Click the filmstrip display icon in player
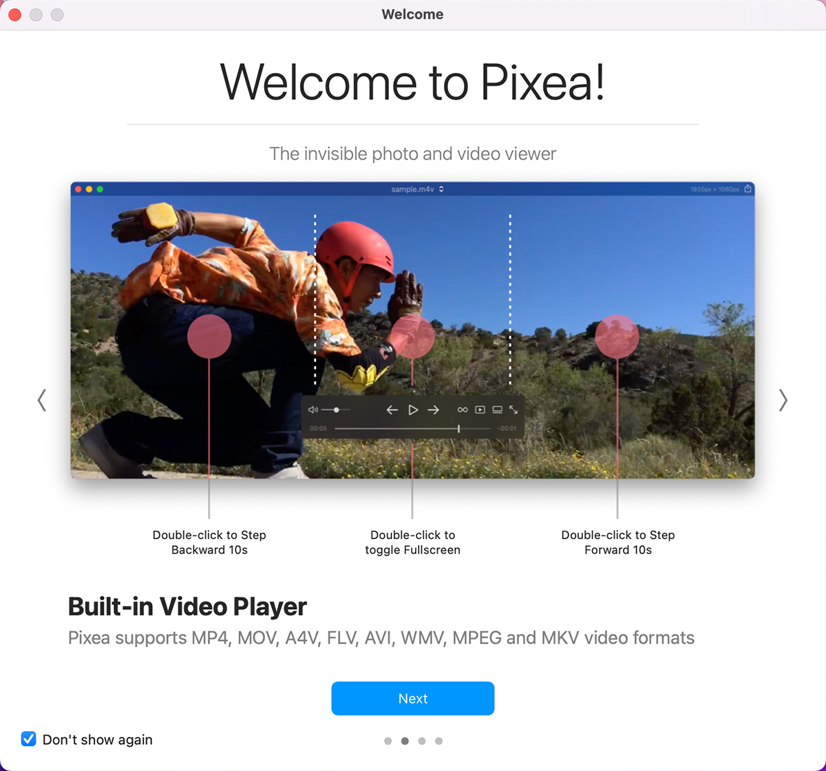Image resolution: width=826 pixels, height=771 pixels. click(497, 410)
